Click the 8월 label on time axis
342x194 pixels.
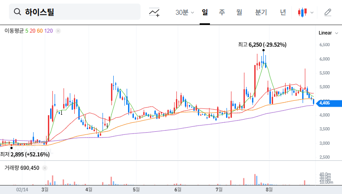coord(269,190)
